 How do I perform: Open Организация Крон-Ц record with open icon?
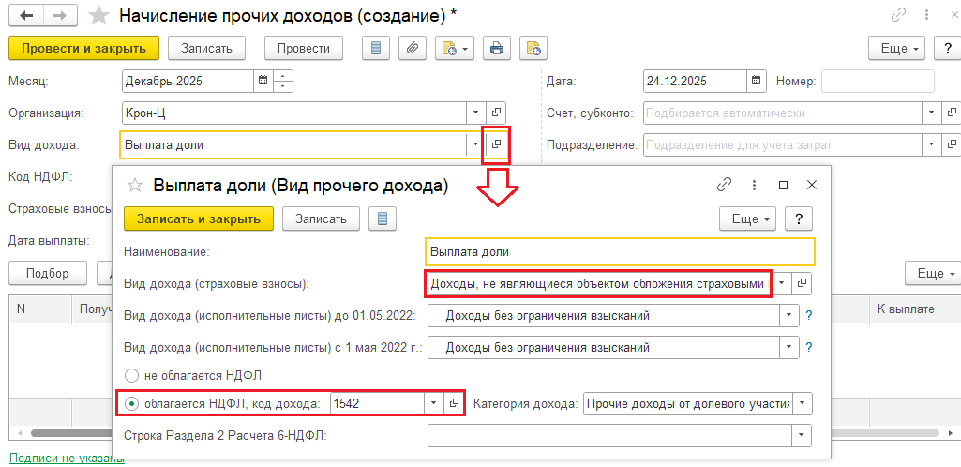[x=496, y=113]
